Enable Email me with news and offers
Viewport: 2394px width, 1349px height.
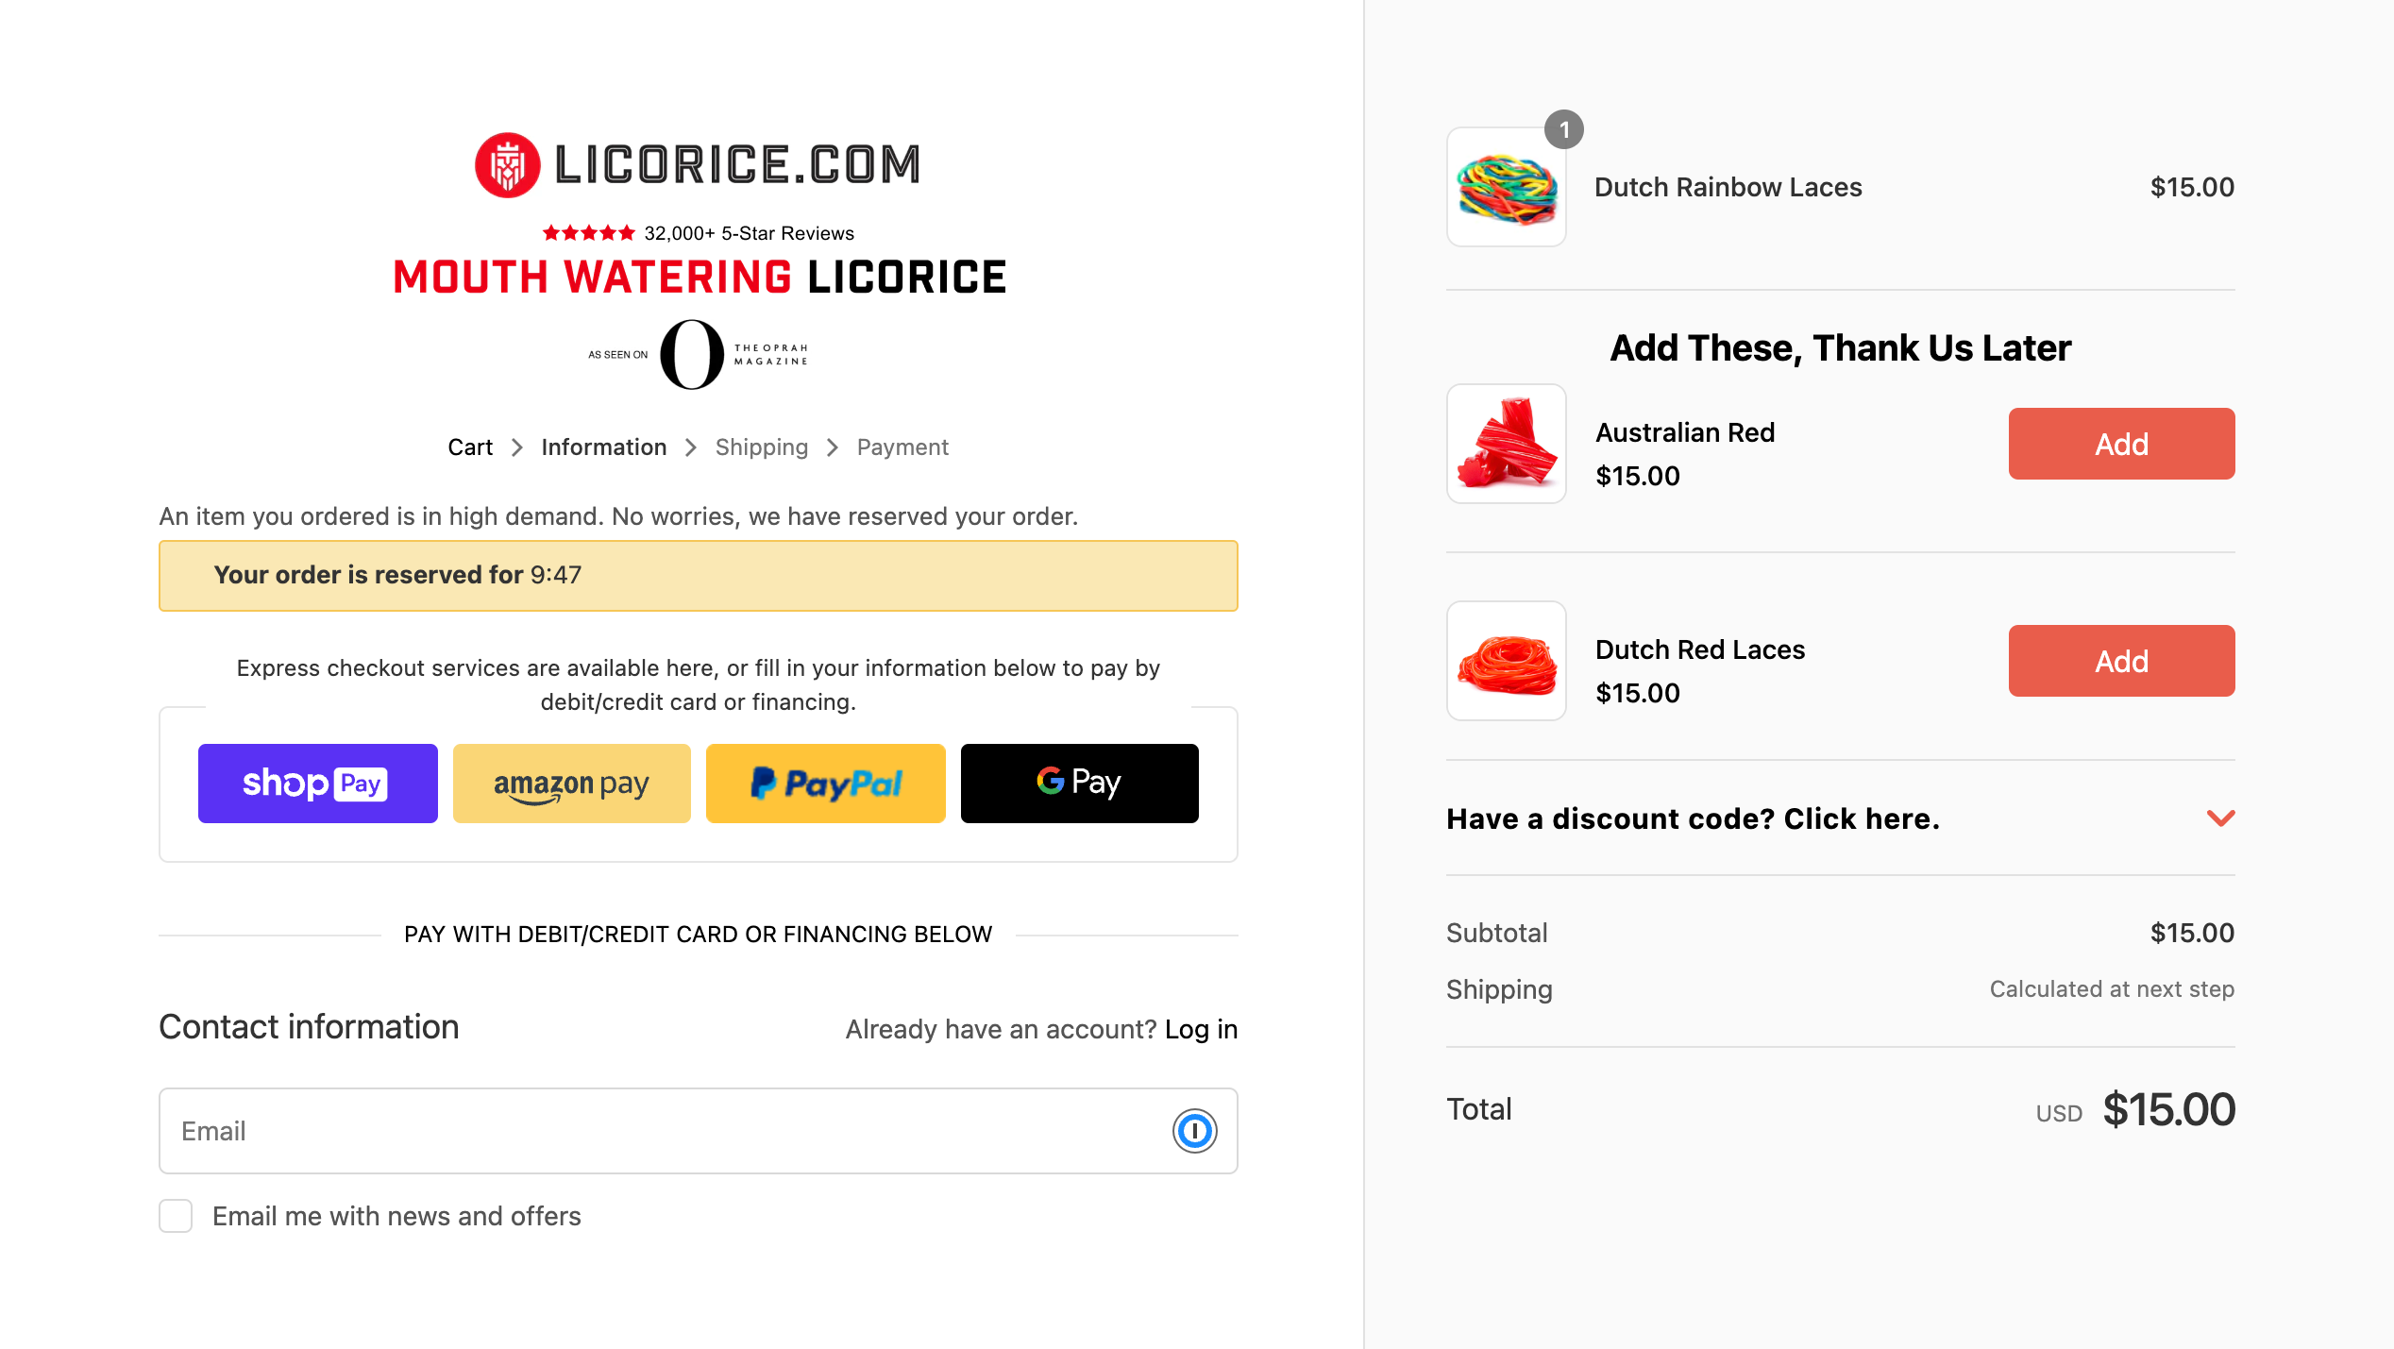click(176, 1215)
